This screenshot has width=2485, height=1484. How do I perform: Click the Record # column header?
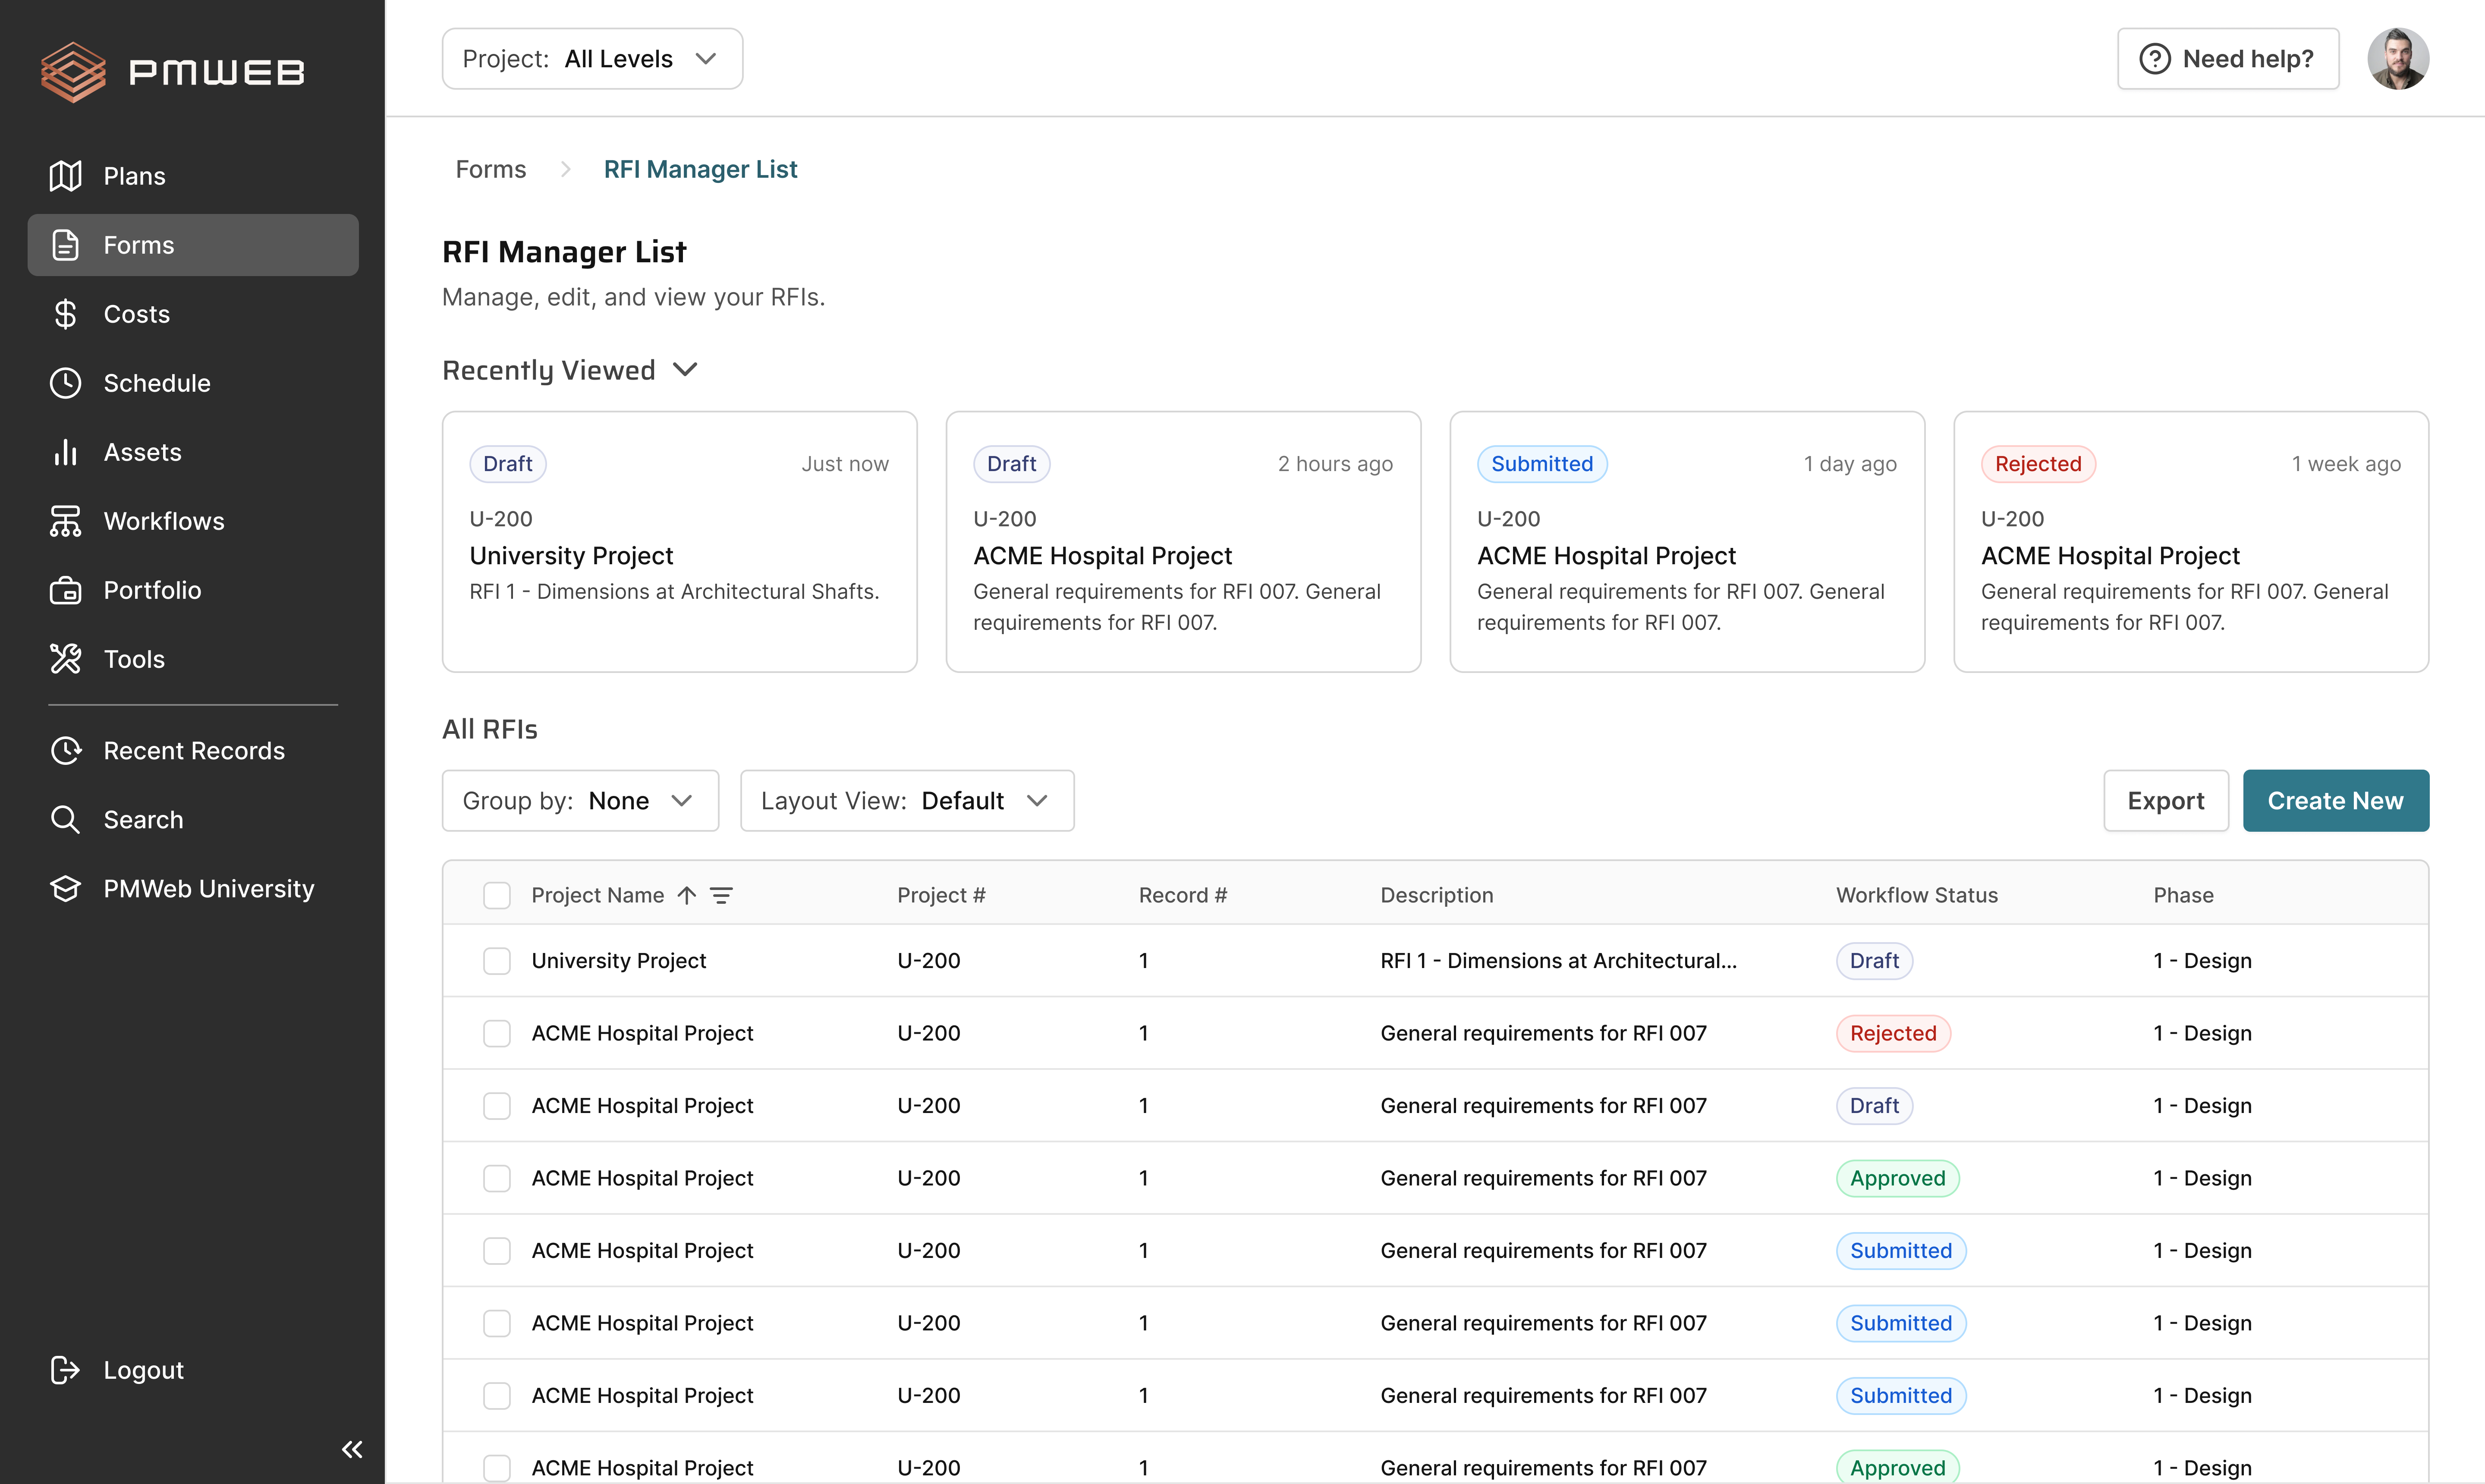pos(1183,895)
